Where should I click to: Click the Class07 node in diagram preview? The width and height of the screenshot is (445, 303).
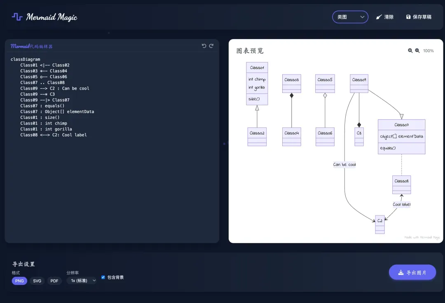(x=402, y=137)
